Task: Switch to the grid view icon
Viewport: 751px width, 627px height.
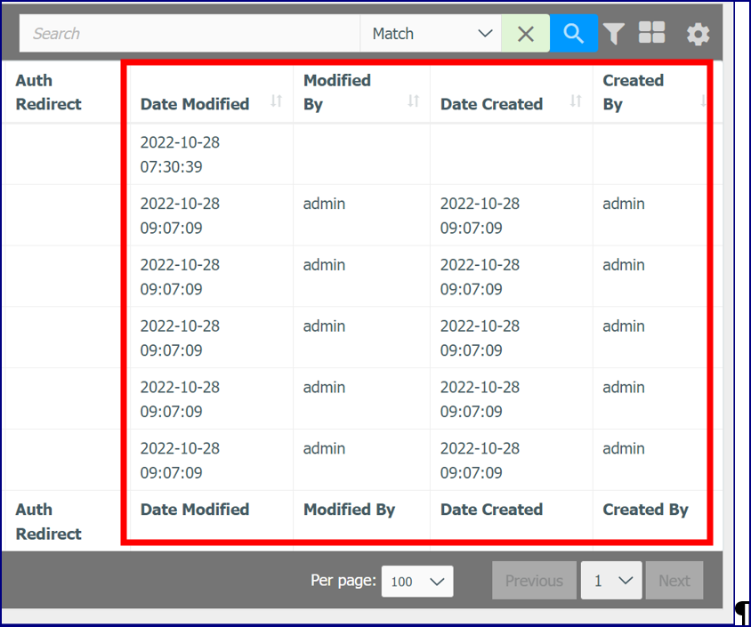Action: tap(652, 33)
